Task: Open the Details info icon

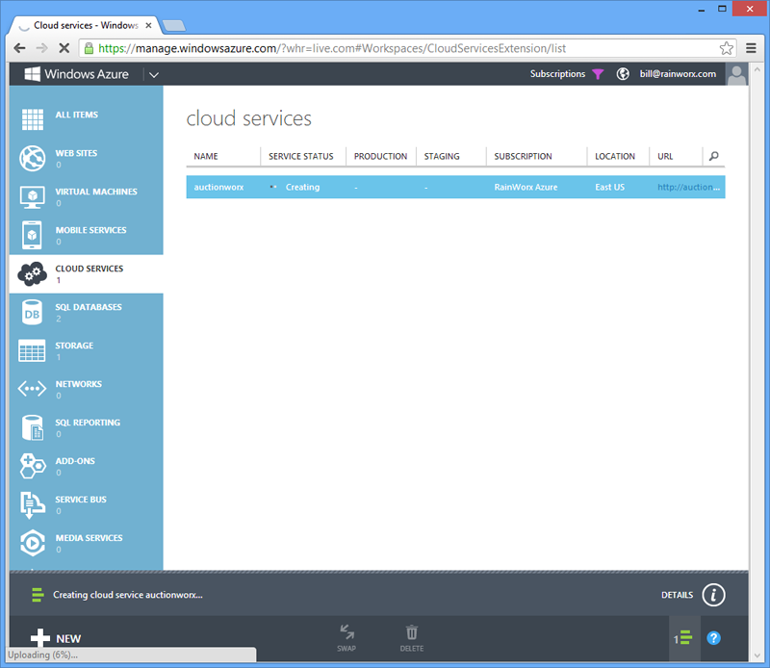Action: coord(713,595)
